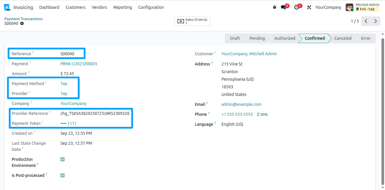The image size is (385, 190).
Task: Open the Customers menu
Action: click(75, 7)
